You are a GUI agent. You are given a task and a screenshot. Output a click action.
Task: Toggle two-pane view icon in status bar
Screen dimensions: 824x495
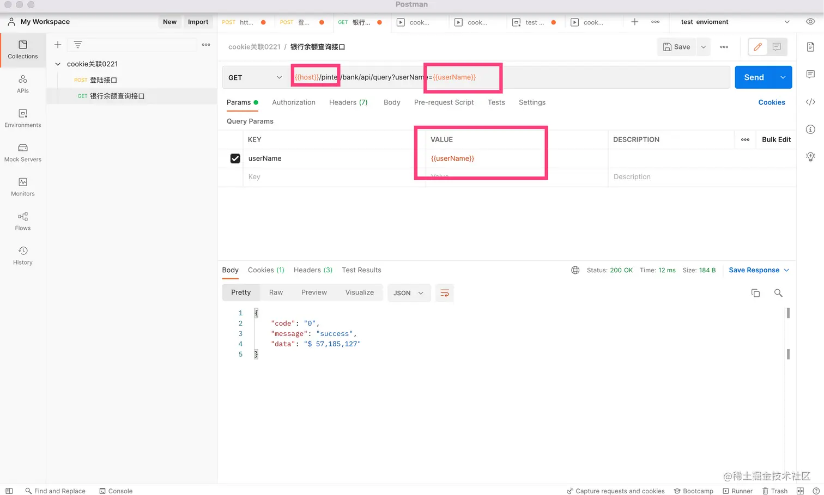(800, 491)
